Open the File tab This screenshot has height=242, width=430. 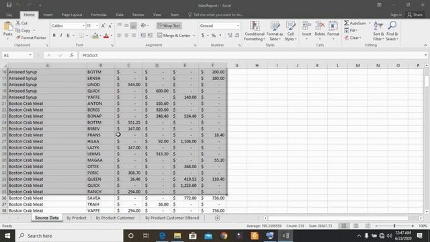[9, 15]
